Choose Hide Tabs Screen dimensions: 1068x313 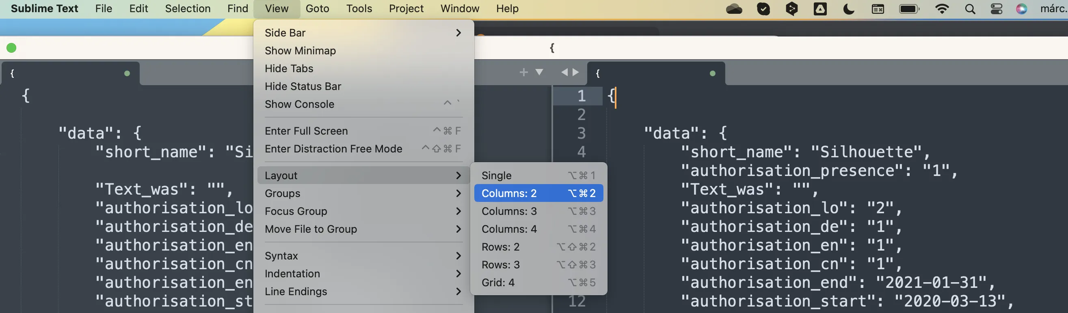pos(363,68)
